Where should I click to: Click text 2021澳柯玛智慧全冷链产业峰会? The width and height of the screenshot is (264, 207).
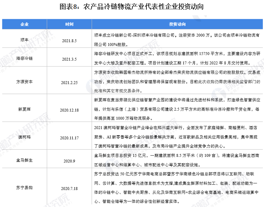pyautogui.click(x=124, y=128)
